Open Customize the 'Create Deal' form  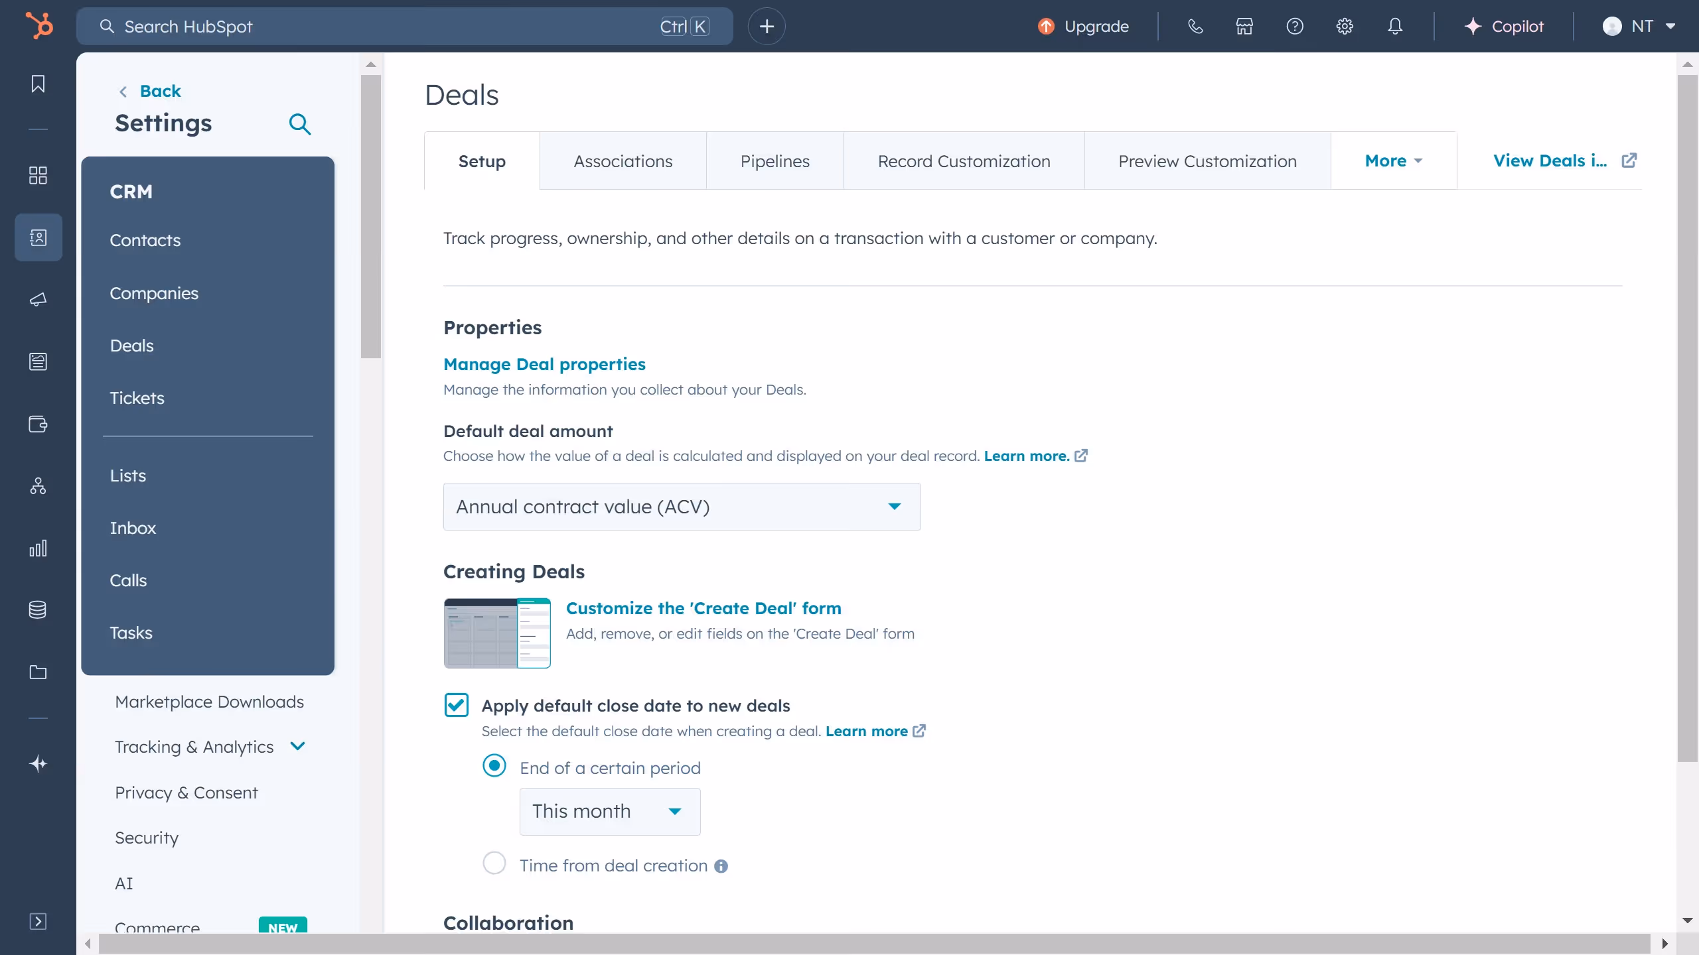tap(703, 607)
